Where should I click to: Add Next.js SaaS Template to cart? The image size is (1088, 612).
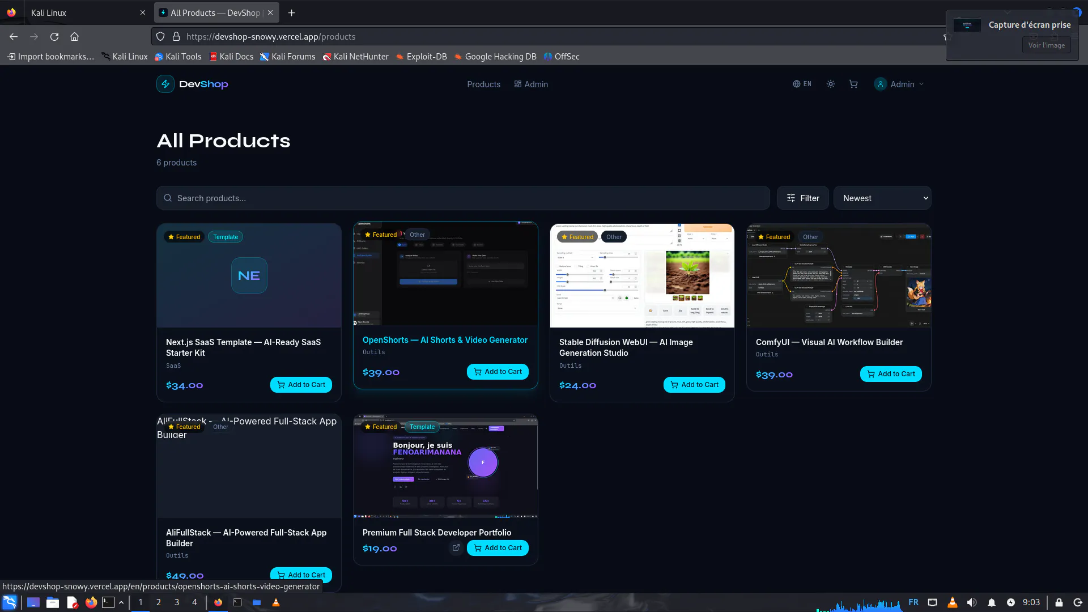301,385
